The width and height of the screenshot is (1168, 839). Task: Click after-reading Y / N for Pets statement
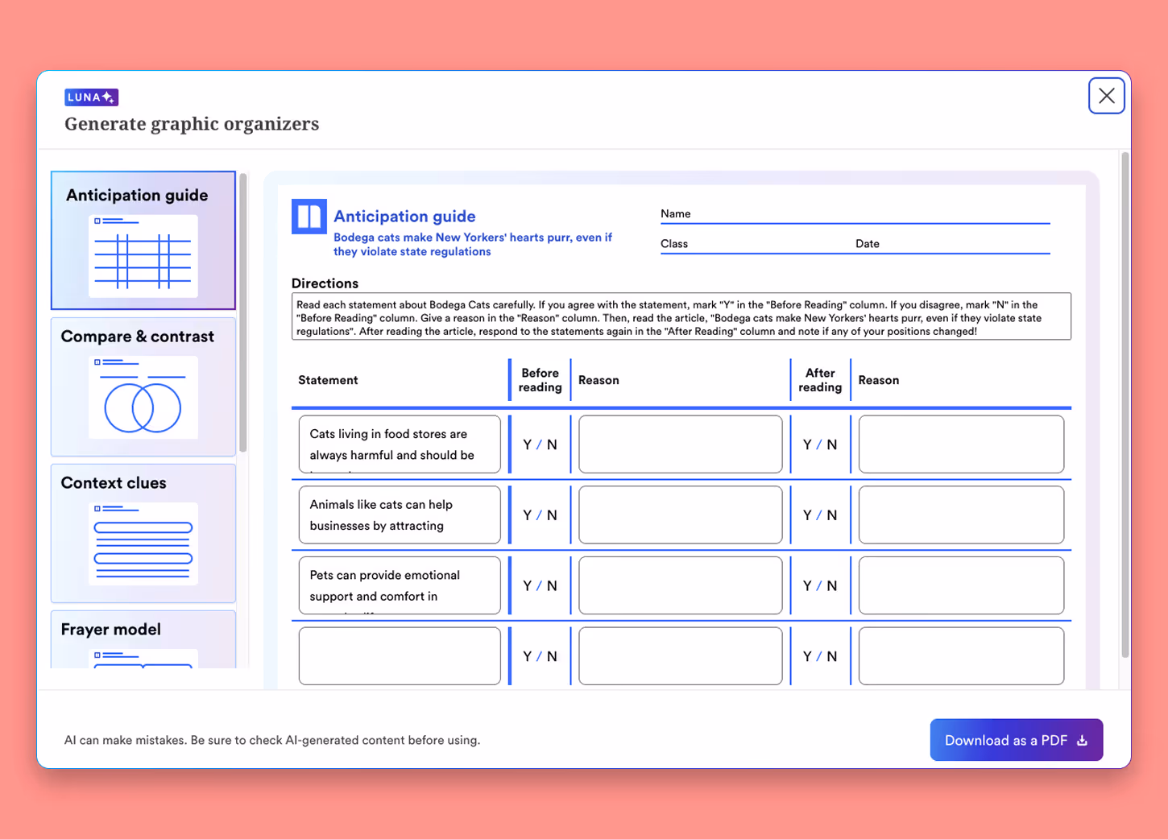coord(820,586)
